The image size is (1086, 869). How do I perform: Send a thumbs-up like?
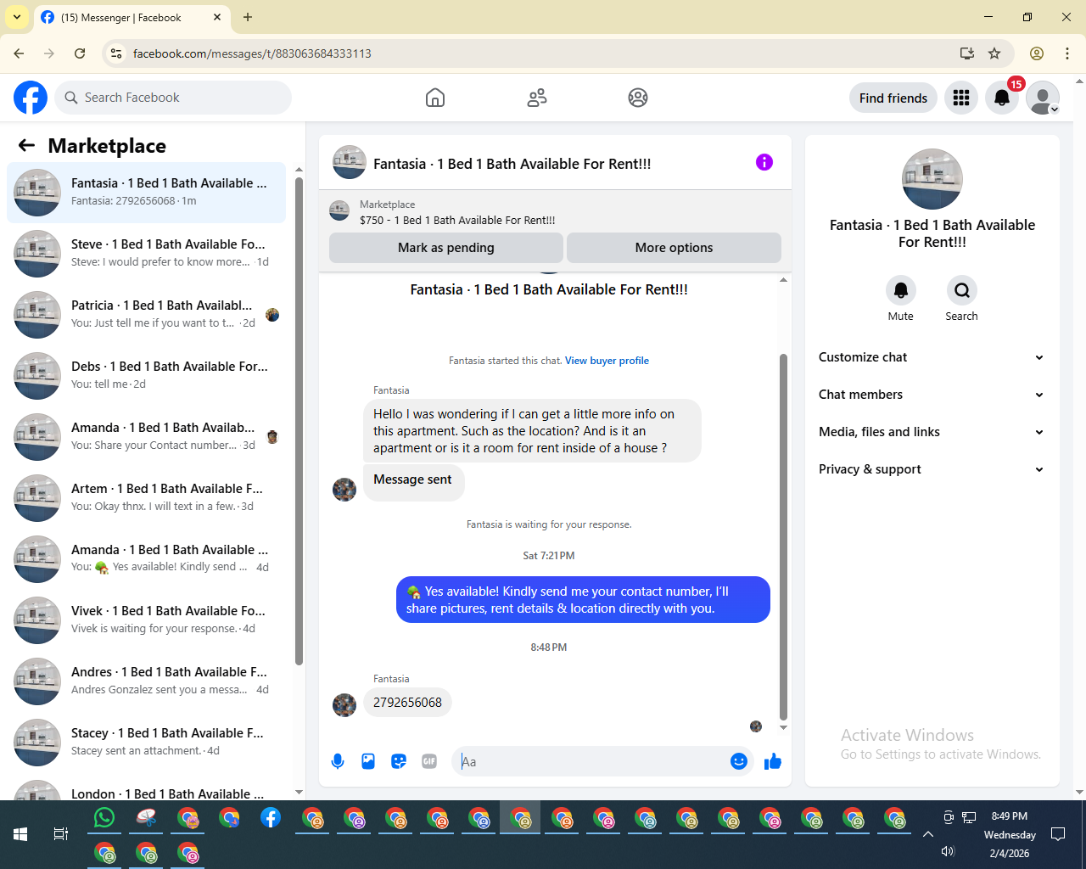772,761
